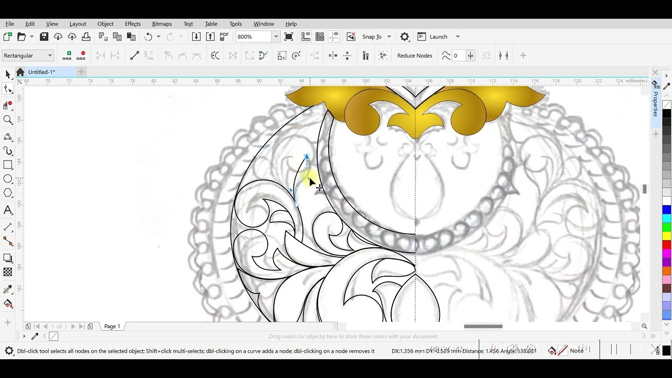Open the Layout menu
This screenshot has width=672, height=378.
pyautogui.click(x=78, y=24)
